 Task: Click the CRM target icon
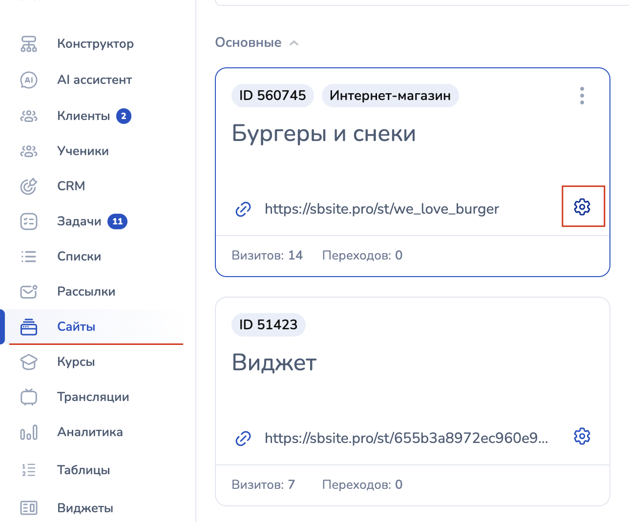pyautogui.click(x=29, y=186)
